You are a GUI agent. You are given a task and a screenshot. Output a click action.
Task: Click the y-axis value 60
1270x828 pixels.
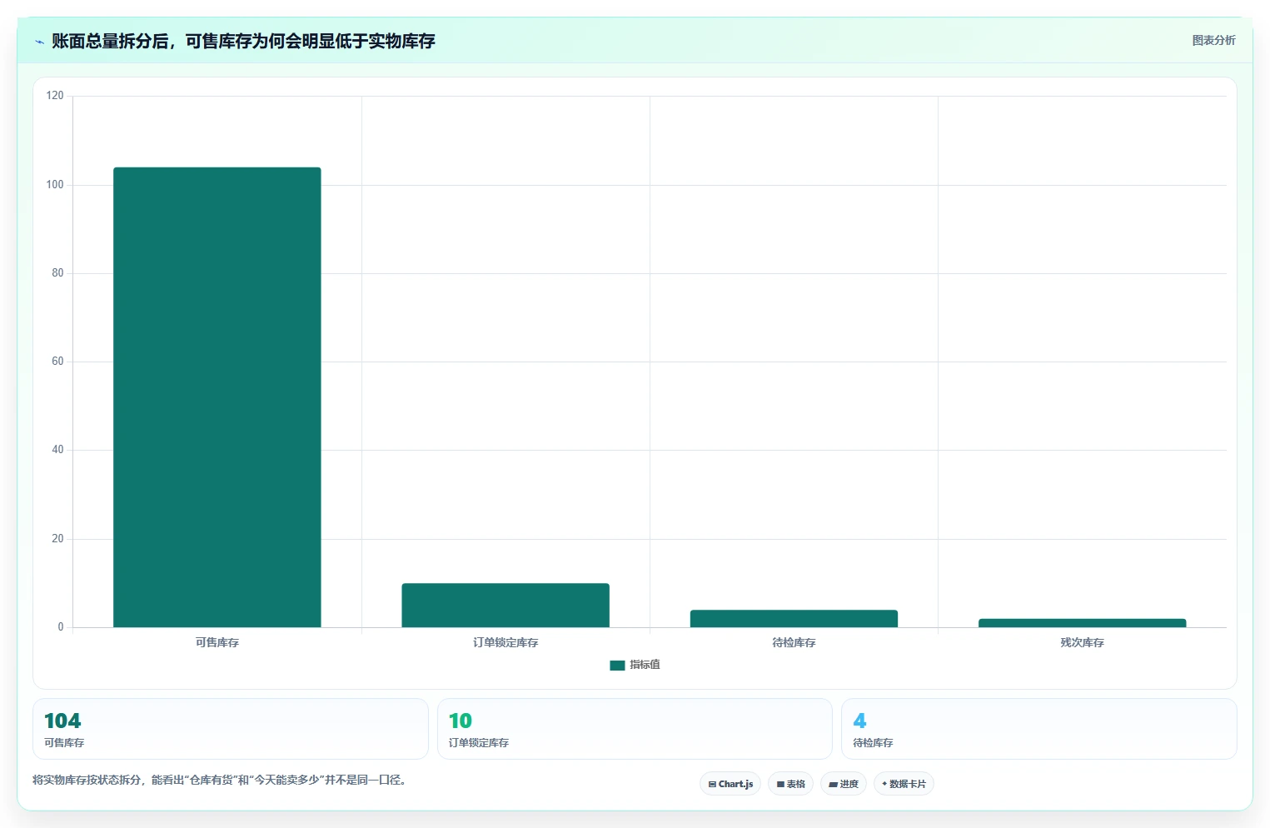click(57, 362)
